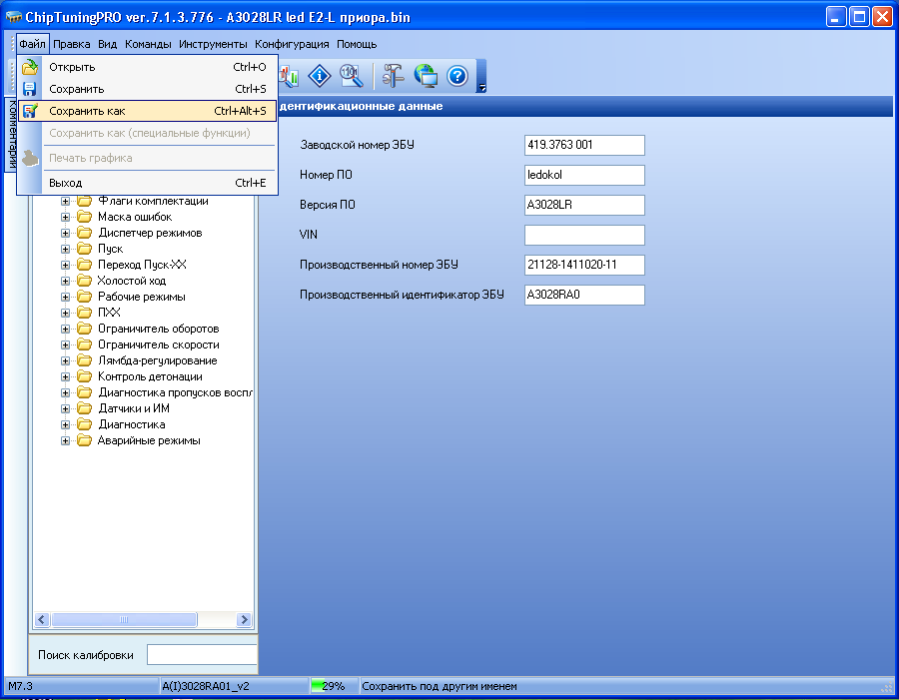Expand the Лямбда-регулирование folder
899x700 pixels.
[65, 361]
